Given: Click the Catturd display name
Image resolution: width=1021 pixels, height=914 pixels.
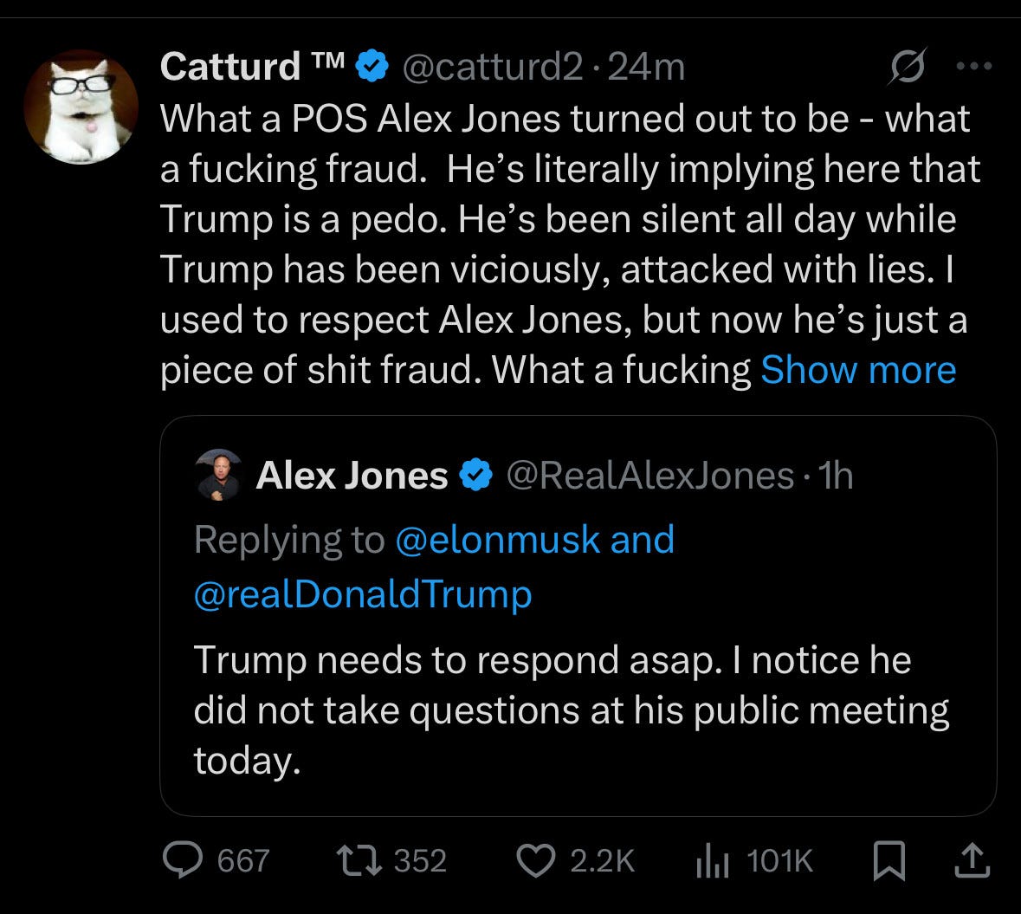Looking at the screenshot, I should (x=252, y=67).
